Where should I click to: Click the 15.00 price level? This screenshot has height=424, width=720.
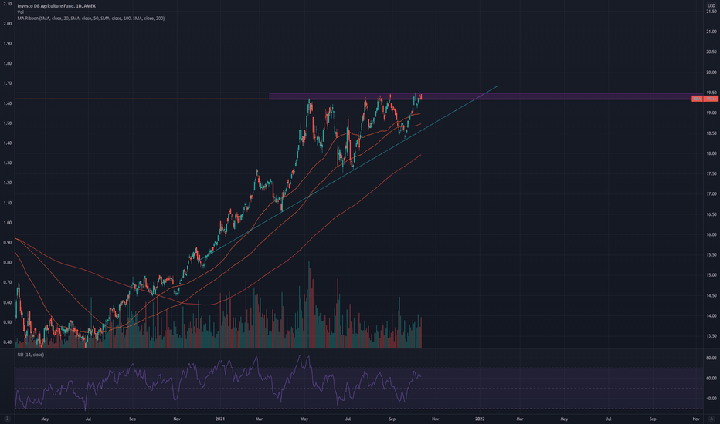[712, 275]
